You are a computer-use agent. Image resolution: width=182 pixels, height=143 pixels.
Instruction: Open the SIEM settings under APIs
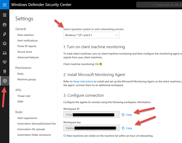[21, 102]
